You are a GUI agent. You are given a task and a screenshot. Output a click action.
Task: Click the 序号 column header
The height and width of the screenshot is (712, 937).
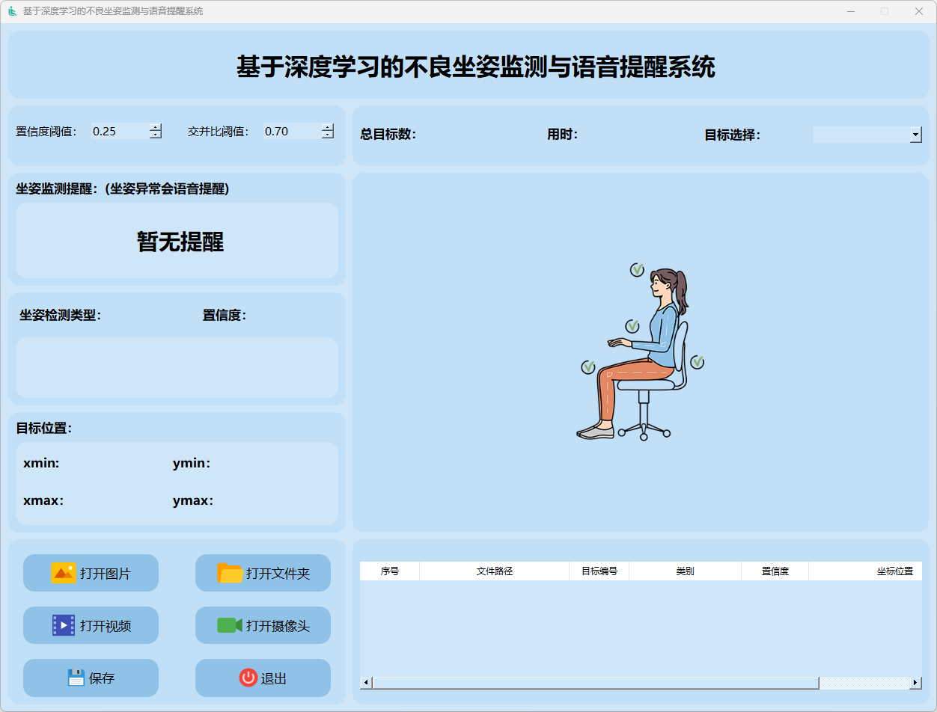(x=390, y=571)
